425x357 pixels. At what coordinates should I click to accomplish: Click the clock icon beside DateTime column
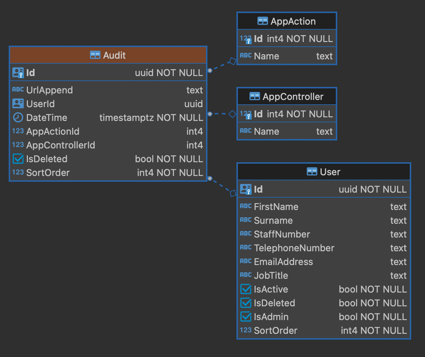click(18, 118)
